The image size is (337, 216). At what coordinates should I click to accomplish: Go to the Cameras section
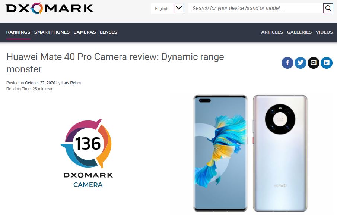point(85,32)
